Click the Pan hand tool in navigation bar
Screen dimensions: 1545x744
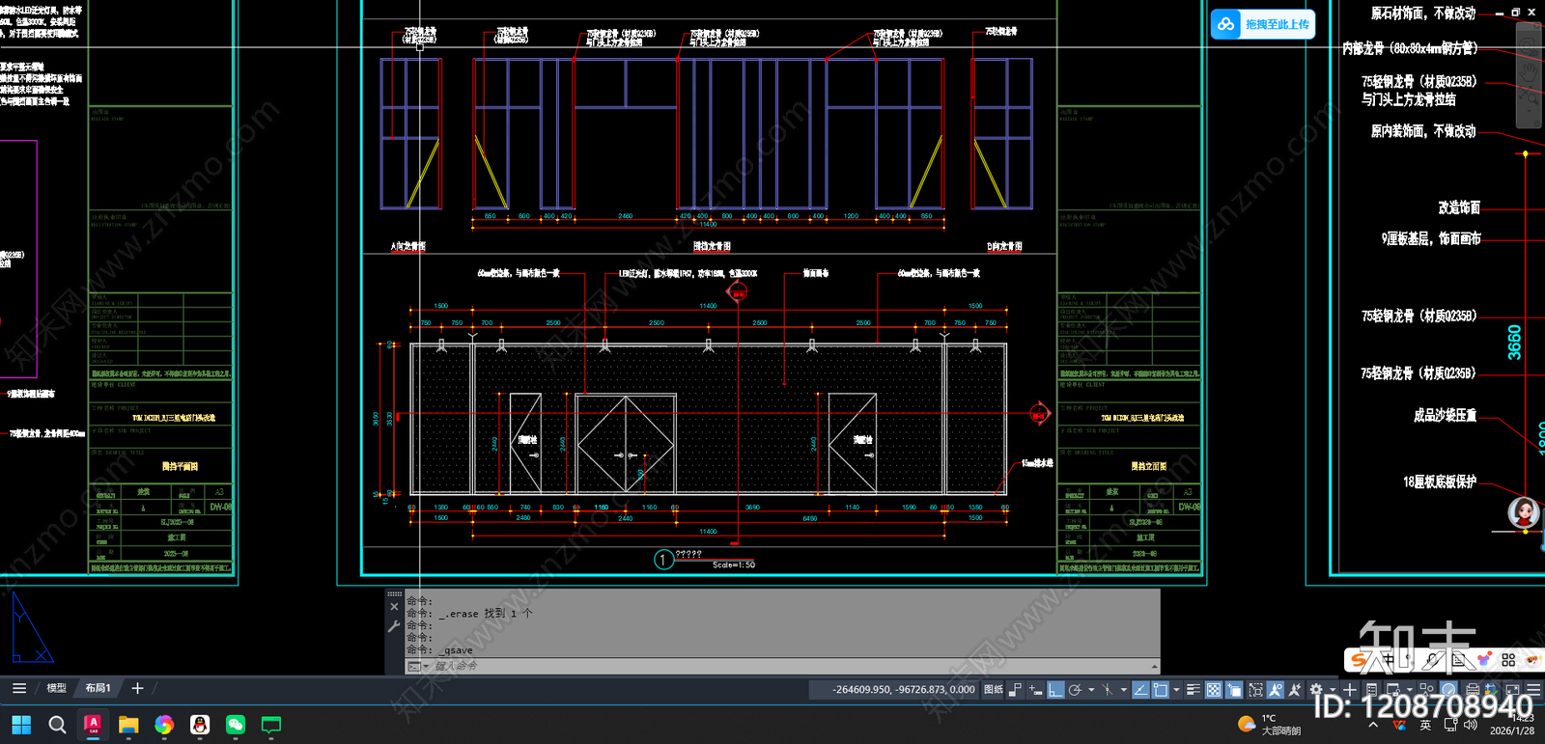(x=1529, y=72)
